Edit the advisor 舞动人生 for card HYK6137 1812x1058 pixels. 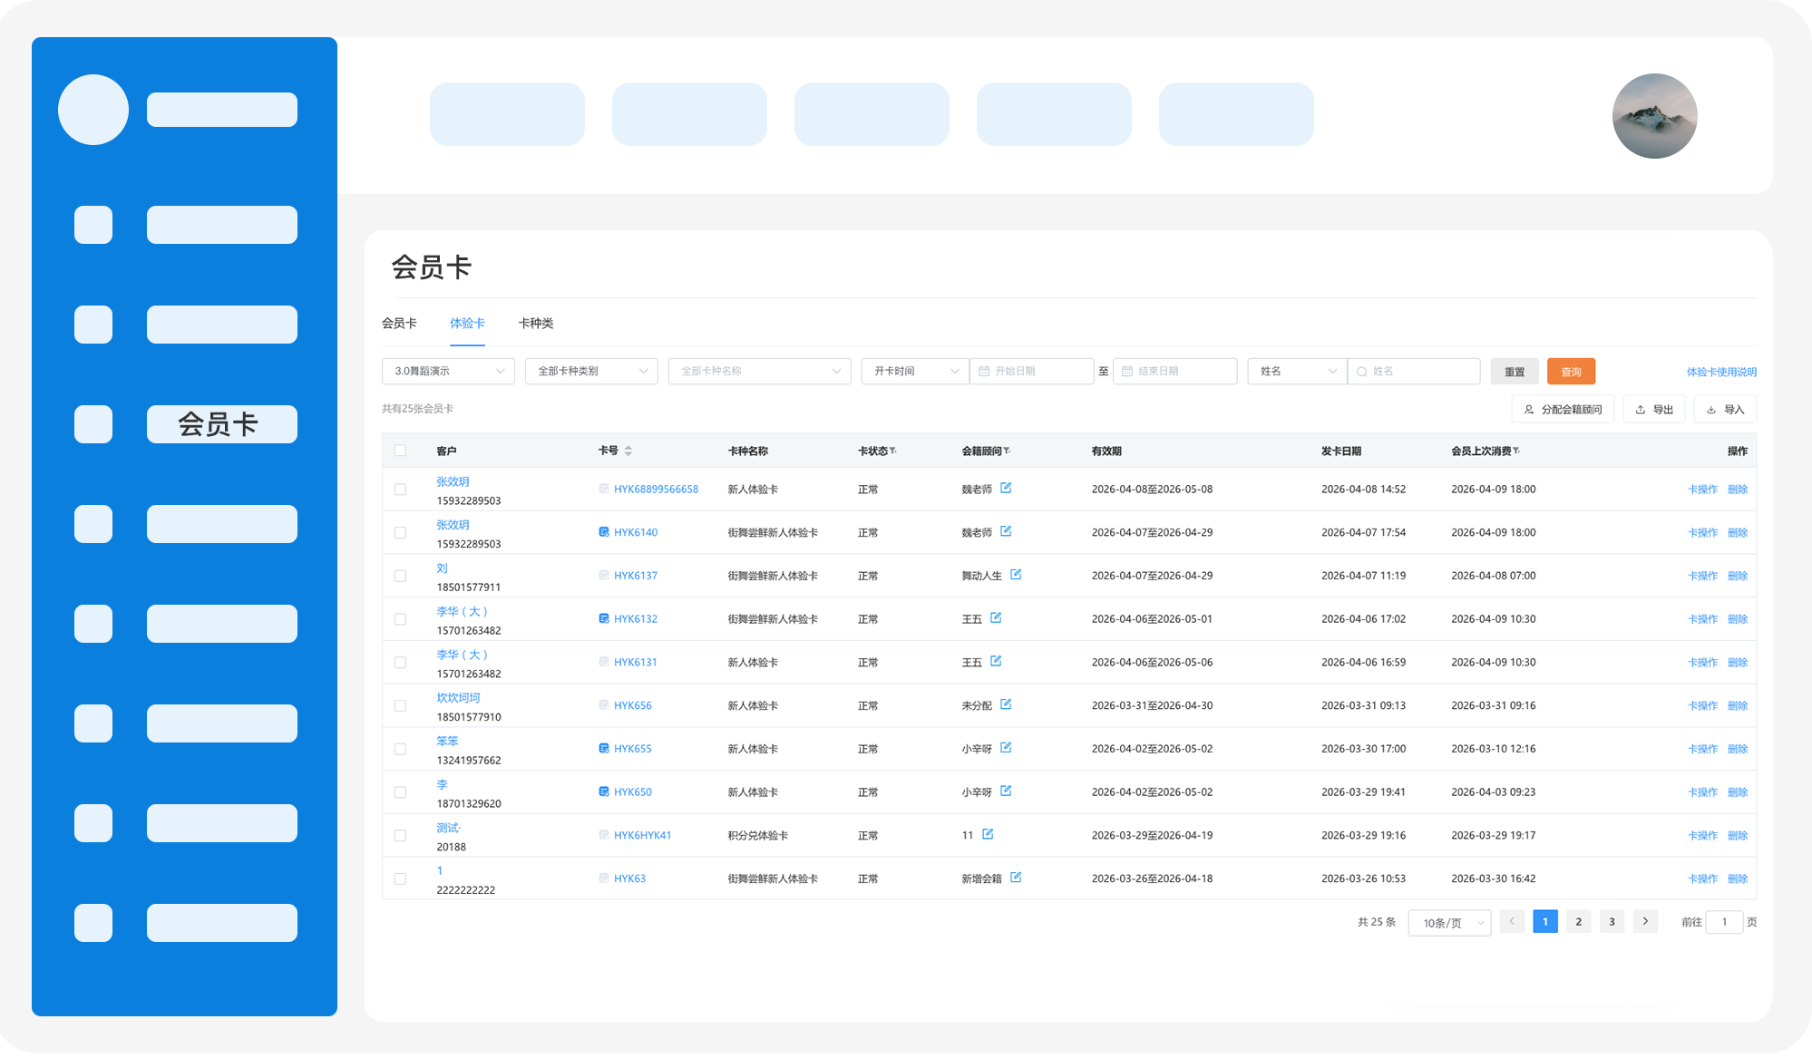(1016, 575)
